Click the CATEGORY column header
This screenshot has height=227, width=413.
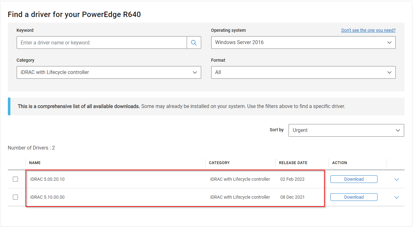(219, 163)
